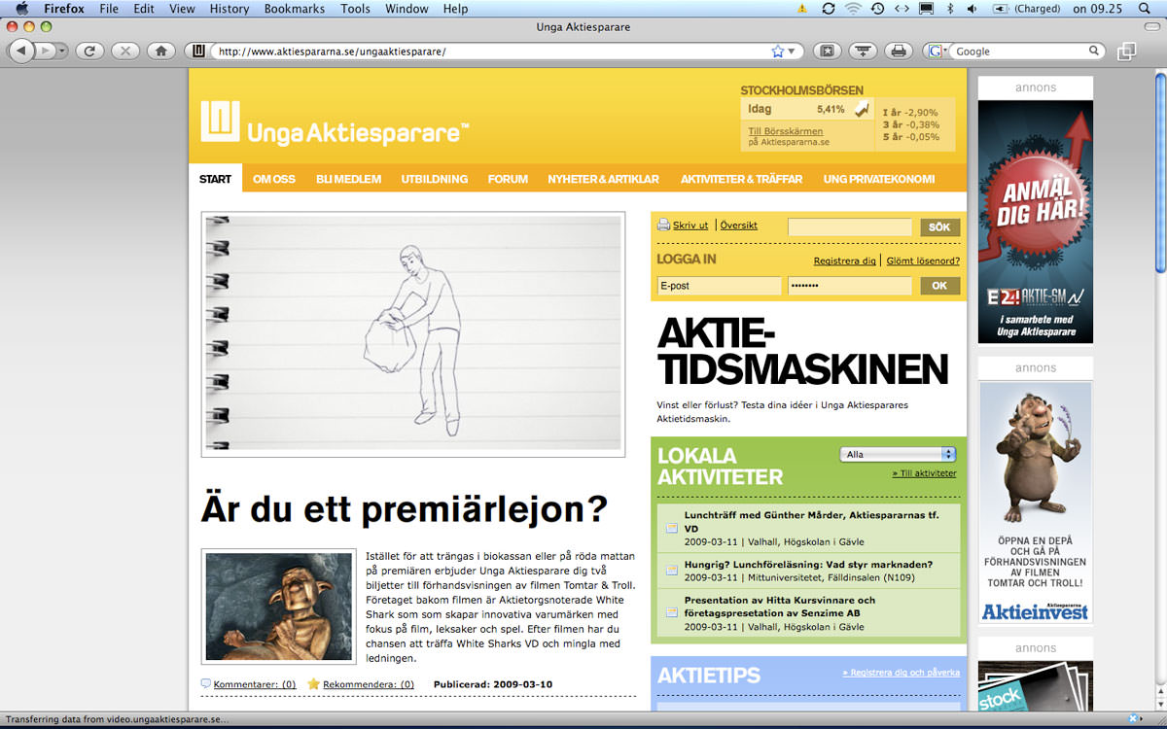Click the AKTIETIDSMASKINEN heading

click(x=802, y=353)
